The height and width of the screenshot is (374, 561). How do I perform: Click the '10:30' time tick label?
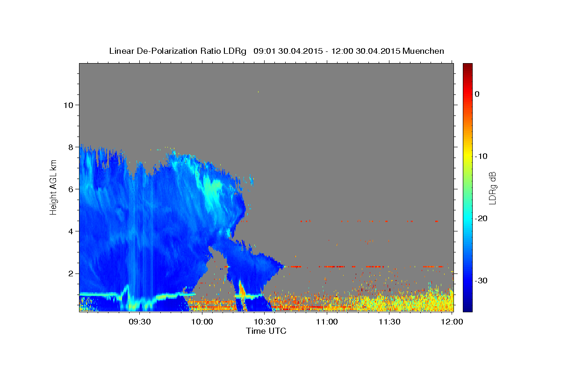tap(264, 322)
